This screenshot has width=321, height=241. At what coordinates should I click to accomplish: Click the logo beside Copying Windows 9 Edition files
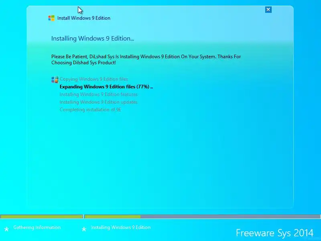coord(55,80)
